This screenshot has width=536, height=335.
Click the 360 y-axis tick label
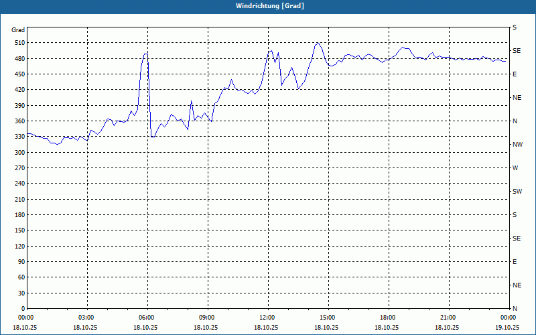click(x=20, y=121)
